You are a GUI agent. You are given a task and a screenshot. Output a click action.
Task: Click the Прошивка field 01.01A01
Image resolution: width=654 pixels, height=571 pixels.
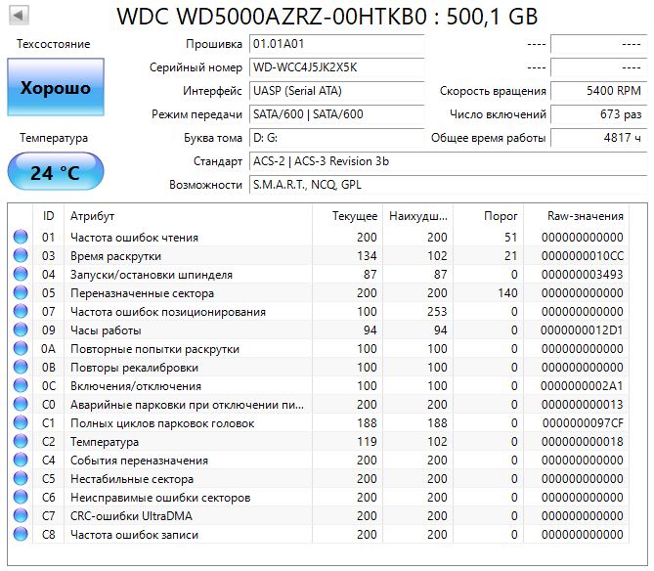pos(336,44)
